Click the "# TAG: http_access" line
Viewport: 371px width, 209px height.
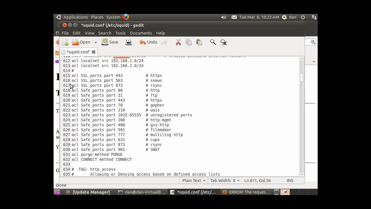tap(94, 169)
